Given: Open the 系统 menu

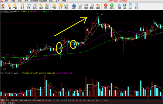Looking at the screenshot, I should pyautogui.click(x=6, y=1).
